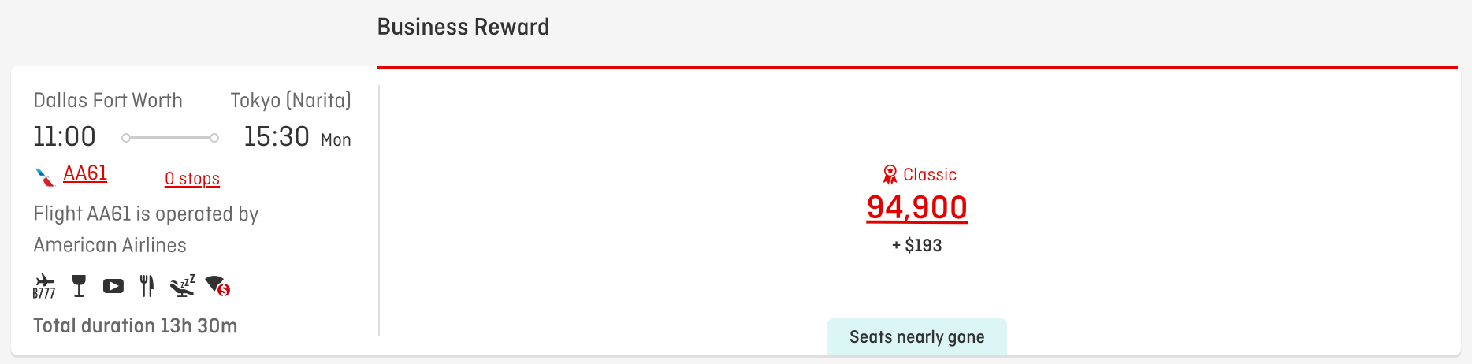Click the American Airlines logo
The image size is (1472, 364).
coord(45,176)
